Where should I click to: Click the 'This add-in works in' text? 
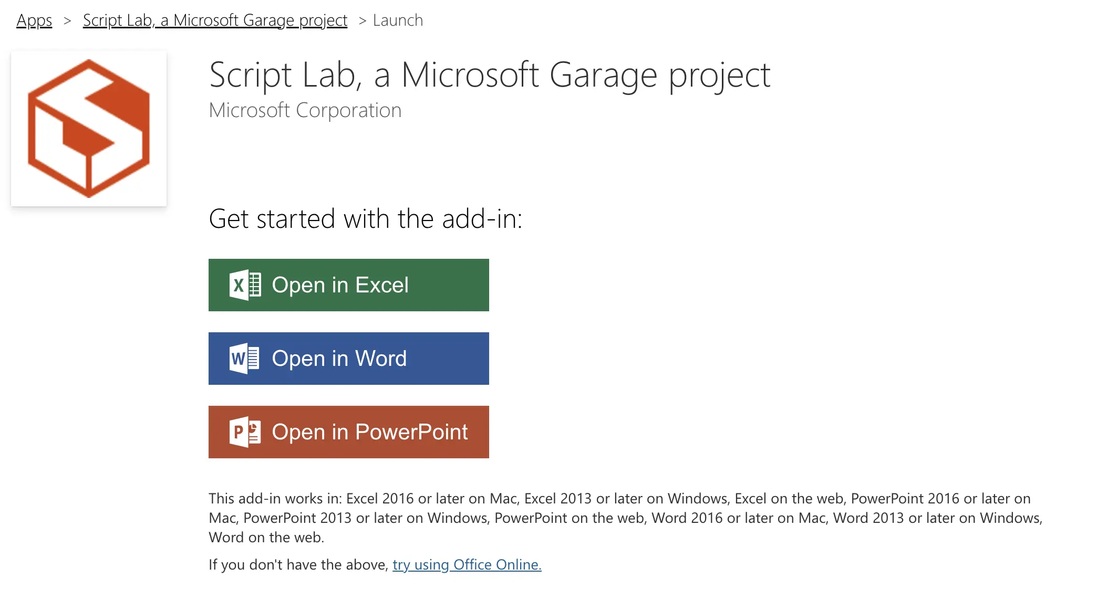275,499
